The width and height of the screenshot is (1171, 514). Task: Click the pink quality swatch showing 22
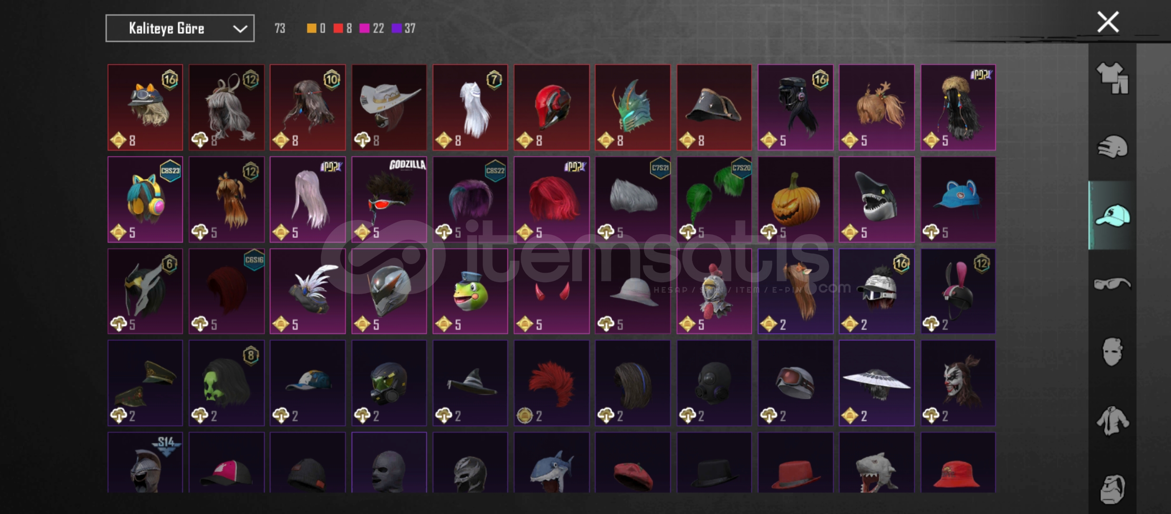tap(364, 29)
